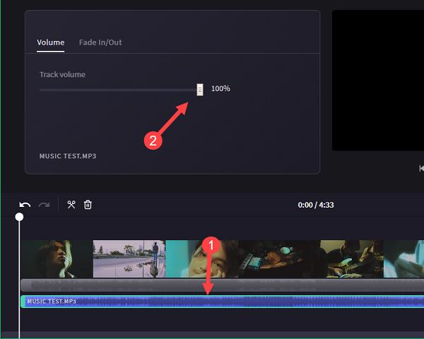Select the scissors split tool
Screen dimensions: 424x339
coord(71,205)
